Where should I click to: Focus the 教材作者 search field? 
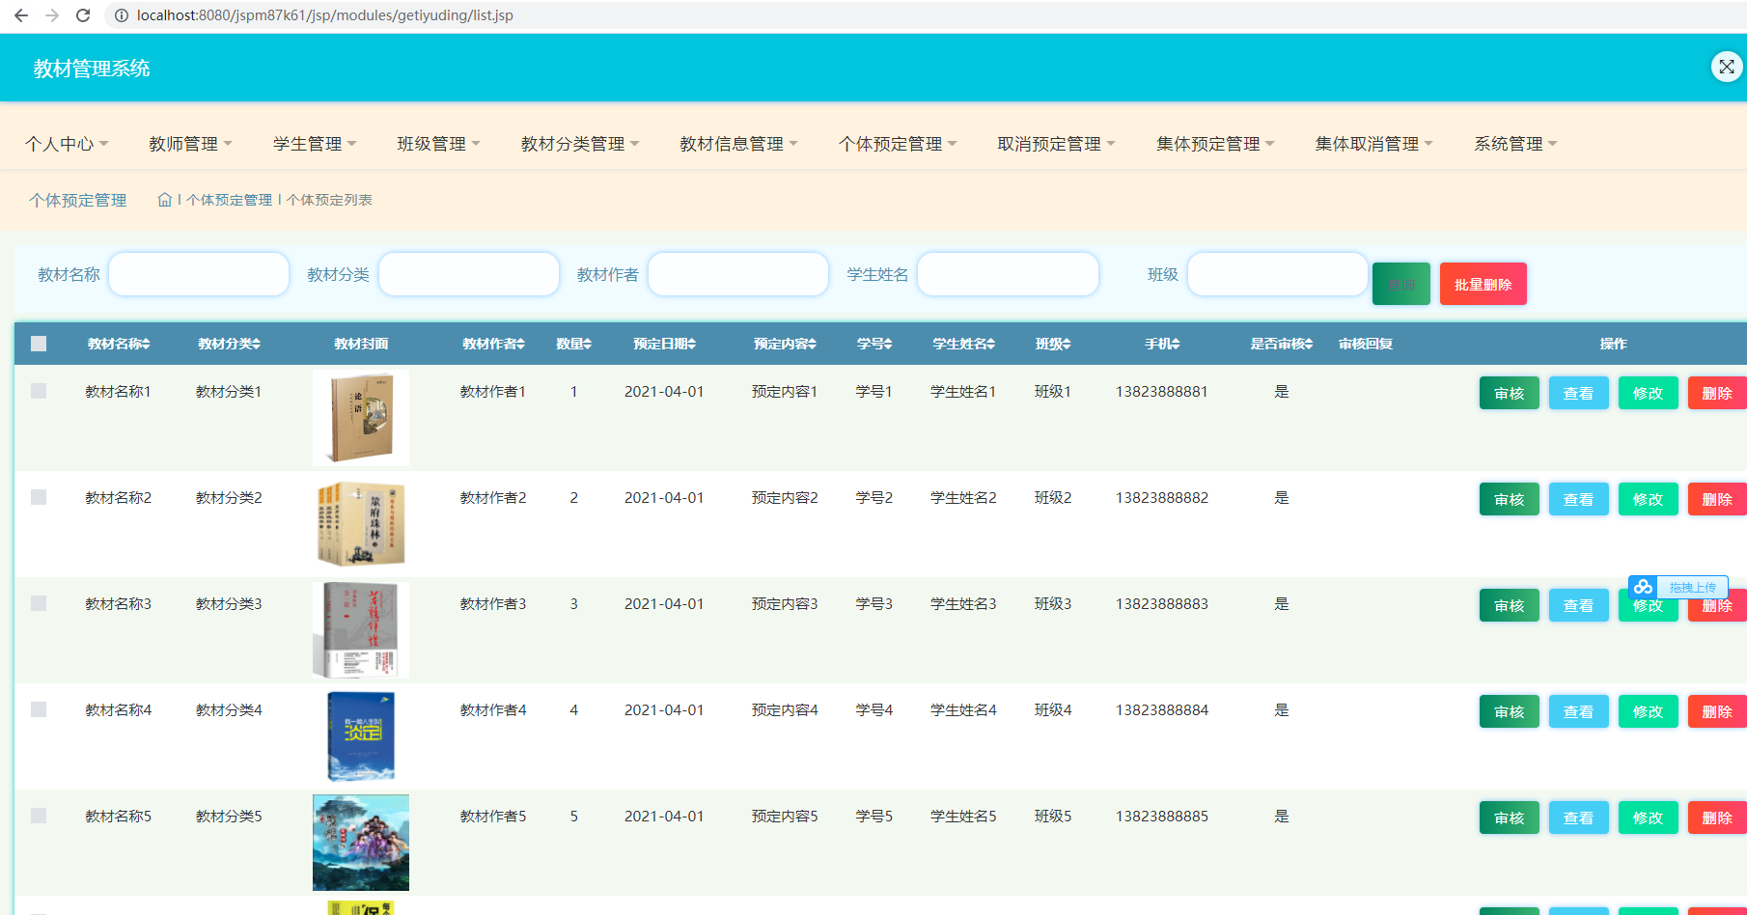coord(738,274)
